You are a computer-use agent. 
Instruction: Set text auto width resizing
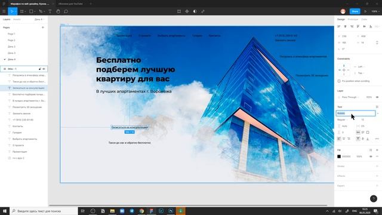click(358, 133)
